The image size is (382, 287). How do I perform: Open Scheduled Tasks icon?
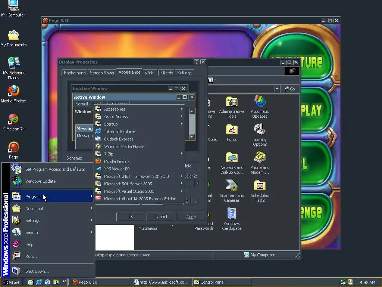260,191
